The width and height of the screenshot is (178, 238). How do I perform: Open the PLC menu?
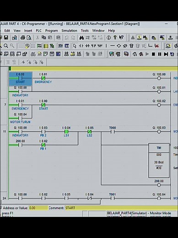38,31
